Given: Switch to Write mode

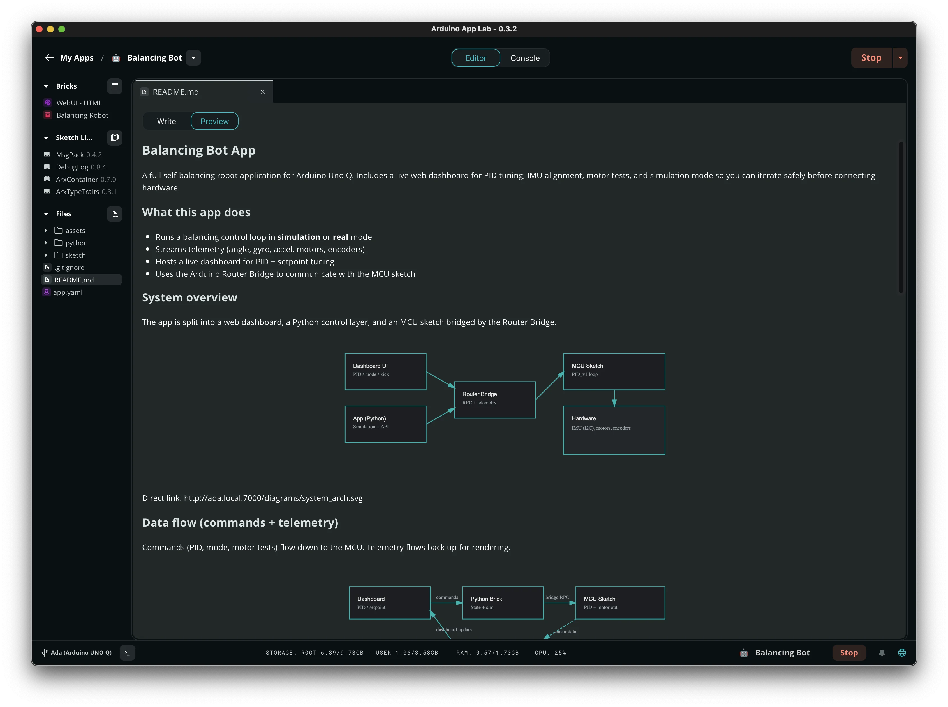Looking at the screenshot, I should [x=167, y=121].
